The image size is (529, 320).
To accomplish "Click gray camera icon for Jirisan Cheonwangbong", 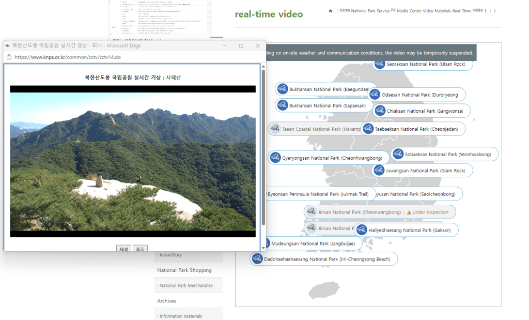I will click(311, 211).
